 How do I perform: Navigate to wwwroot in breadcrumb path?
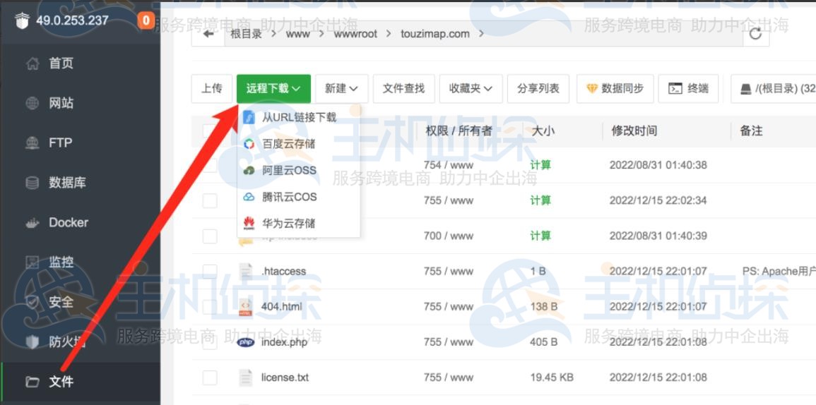355,34
